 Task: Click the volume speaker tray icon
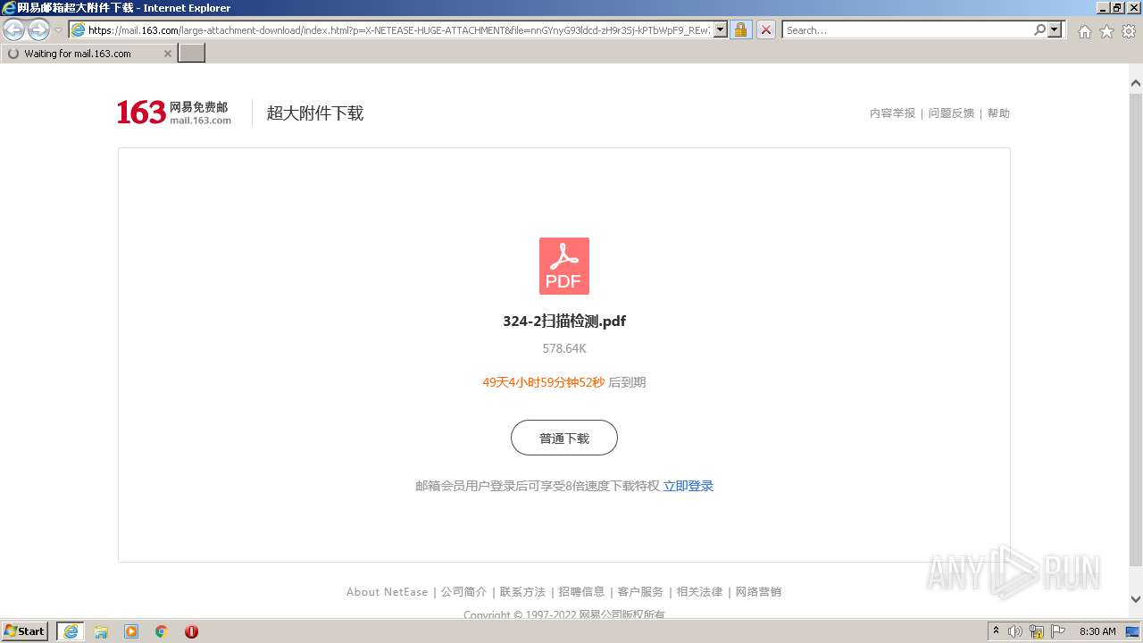pyautogui.click(x=1015, y=631)
